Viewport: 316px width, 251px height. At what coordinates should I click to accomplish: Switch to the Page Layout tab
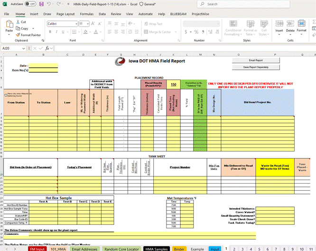[x=65, y=14]
